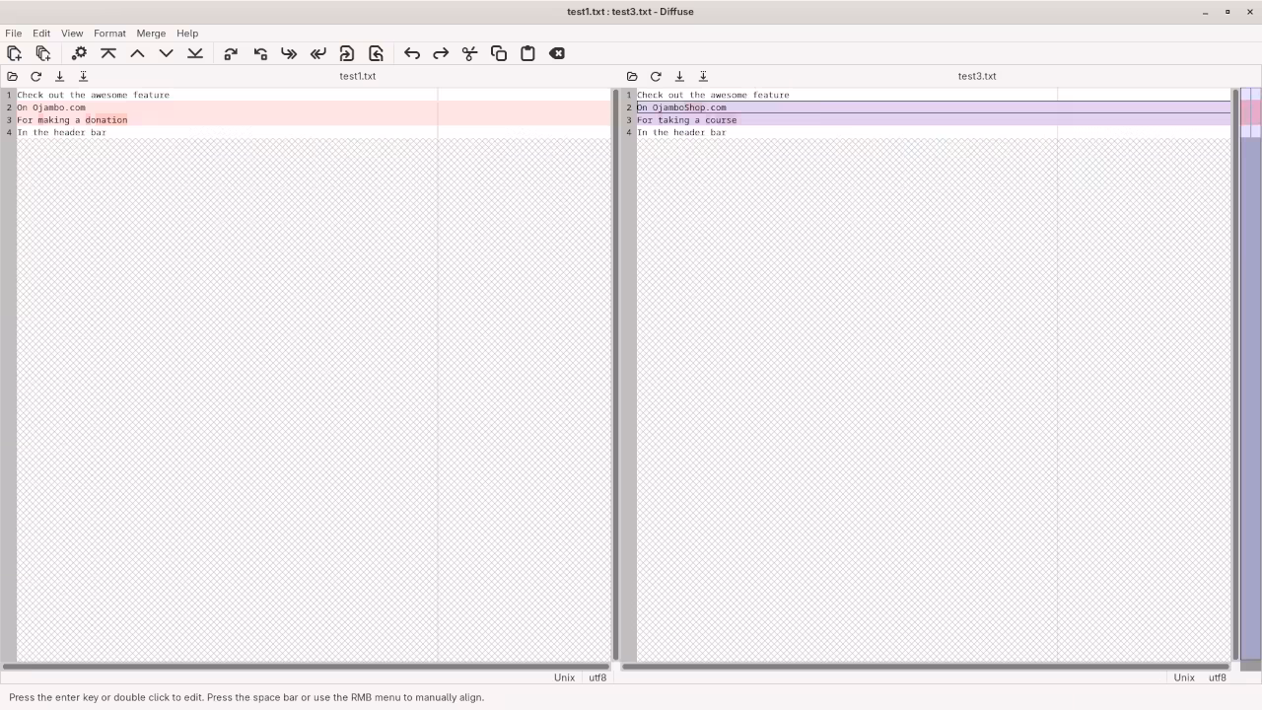Merge from right then left icon
Viewport: 1262px width, 710px height.
point(376,53)
